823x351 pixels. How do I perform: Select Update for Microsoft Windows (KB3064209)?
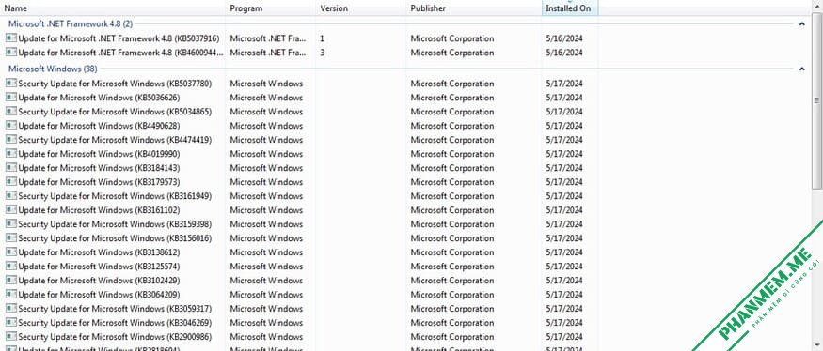click(x=99, y=295)
